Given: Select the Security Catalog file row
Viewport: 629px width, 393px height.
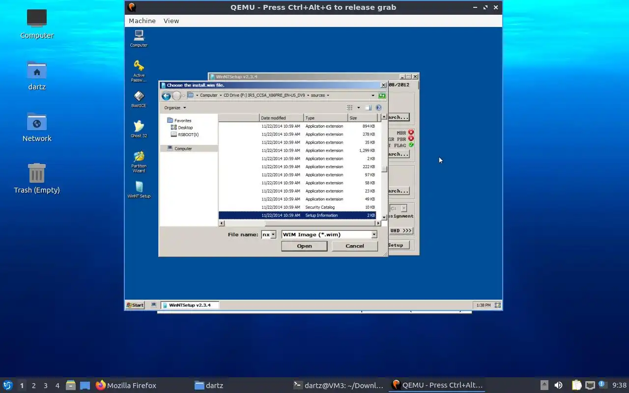Looking at the screenshot, I should pyautogui.click(x=297, y=207).
